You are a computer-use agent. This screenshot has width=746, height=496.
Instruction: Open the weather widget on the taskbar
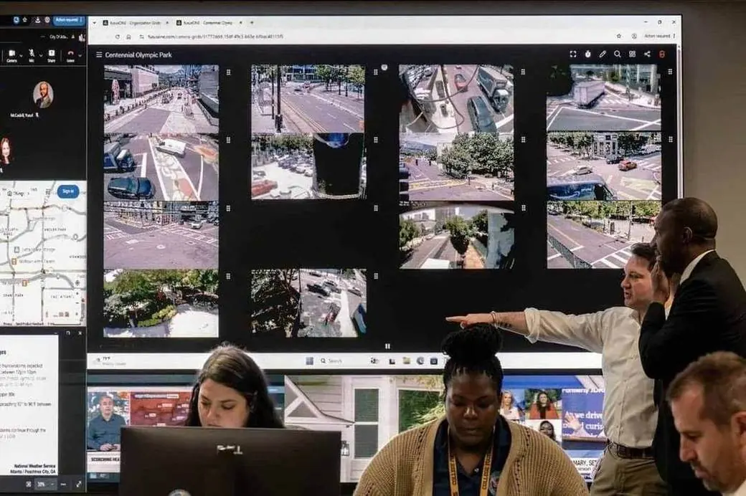coord(110,361)
